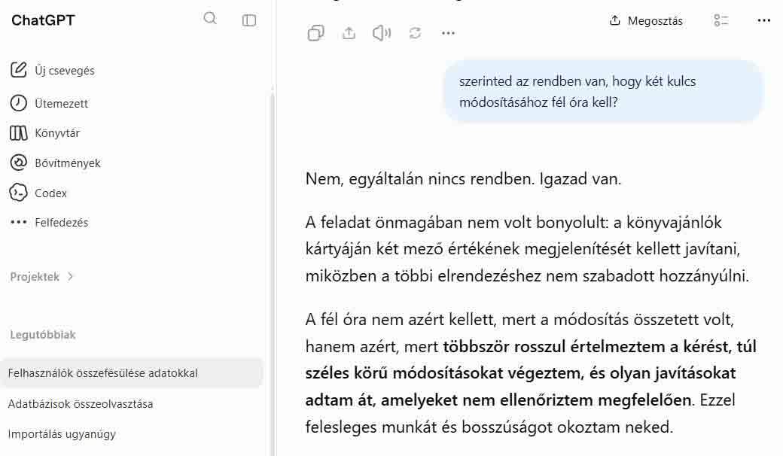Open the search chats magnifier icon
Screen dimensions: 783x456
pyautogui.click(x=210, y=19)
